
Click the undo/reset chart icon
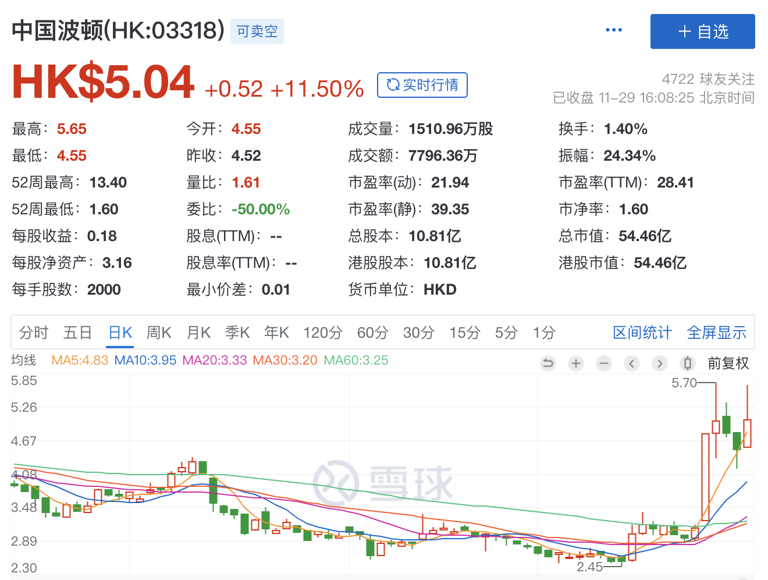click(x=547, y=363)
